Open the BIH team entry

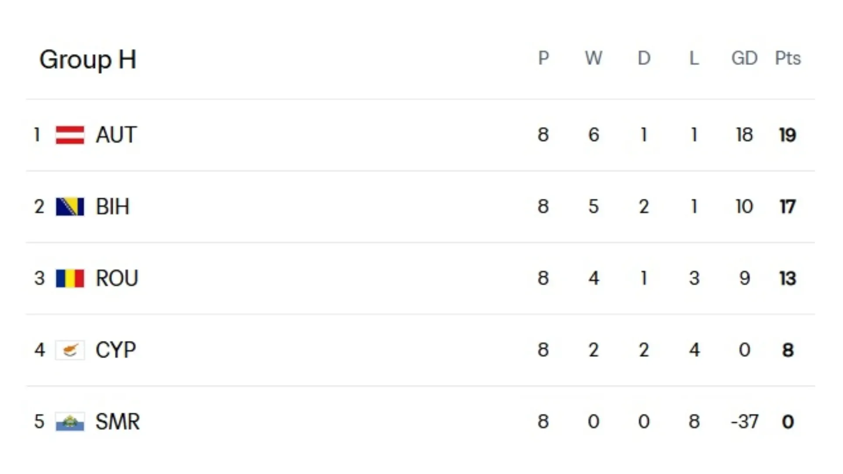tap(113, 207)
